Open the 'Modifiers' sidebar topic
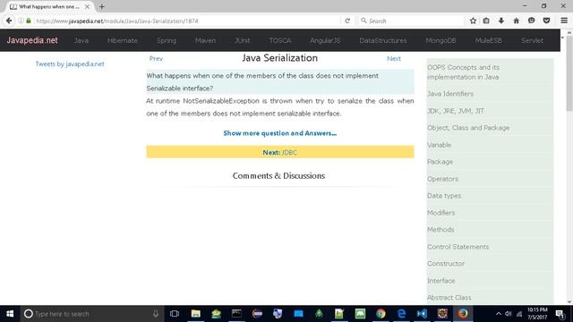 pos(441,213)
